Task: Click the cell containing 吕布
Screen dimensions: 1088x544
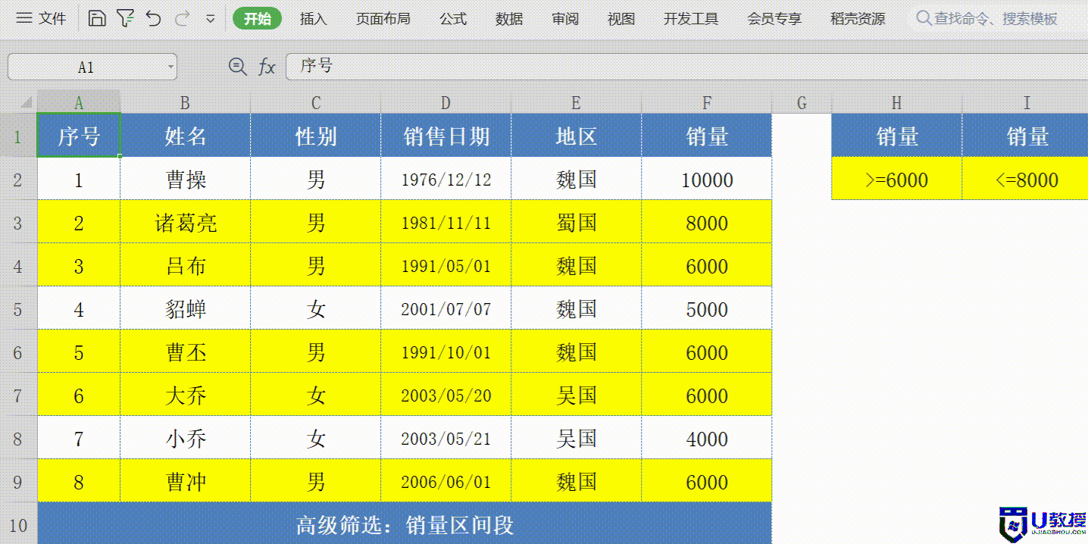Action: [x=186, y=266]
